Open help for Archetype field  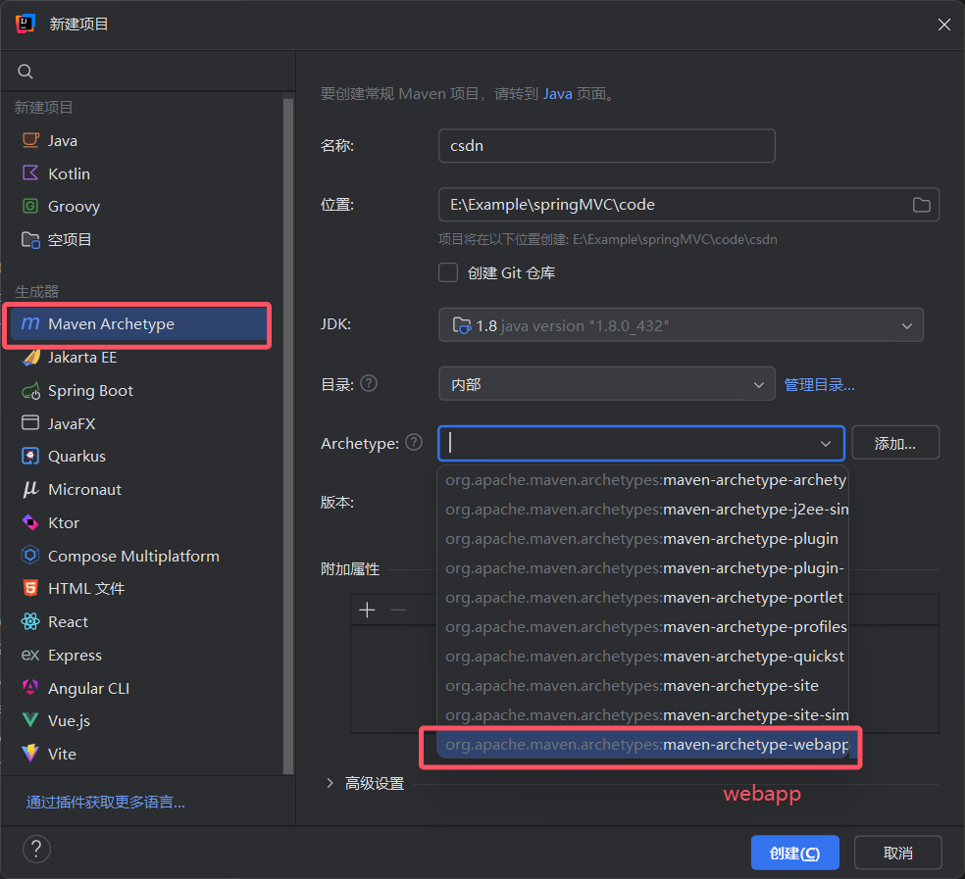tap(414, 442)
